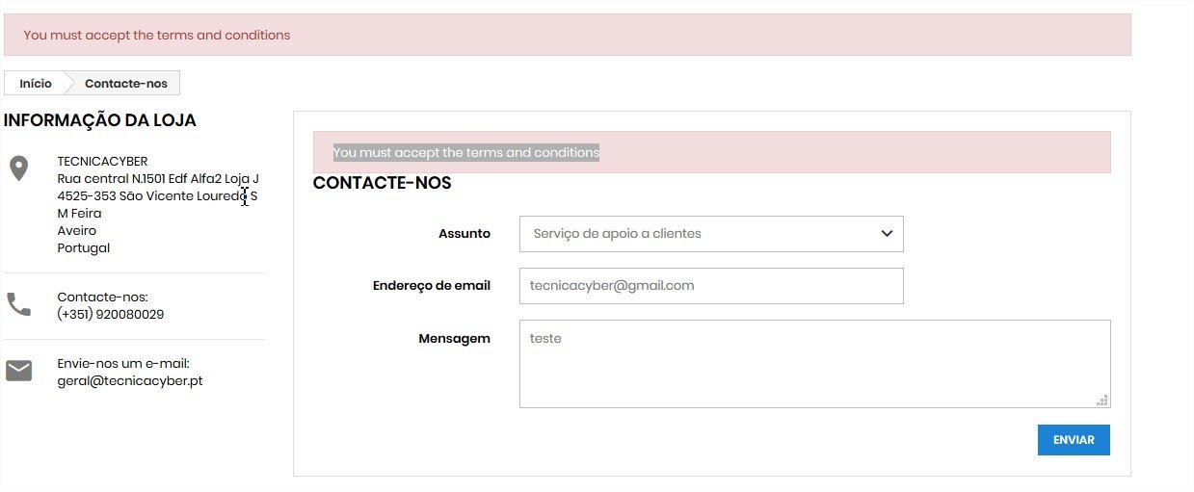Image resolution: width=1194 pixels, height=492 pixels.
Task: Click the CONTACTE-NOS form heading
Action: click(382, 183)
